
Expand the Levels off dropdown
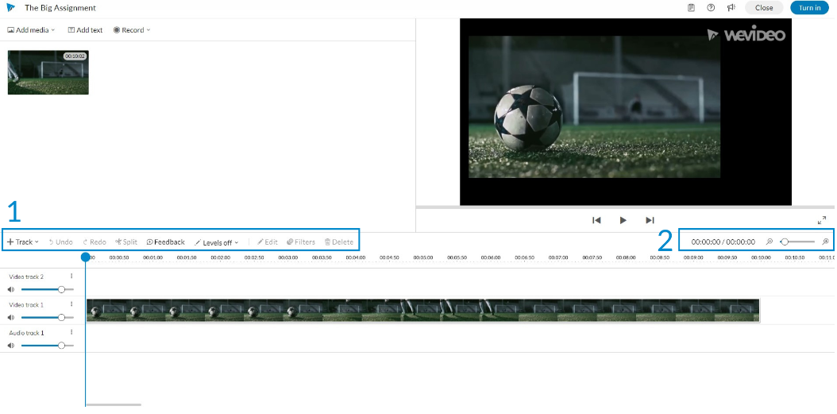point(216,242)
